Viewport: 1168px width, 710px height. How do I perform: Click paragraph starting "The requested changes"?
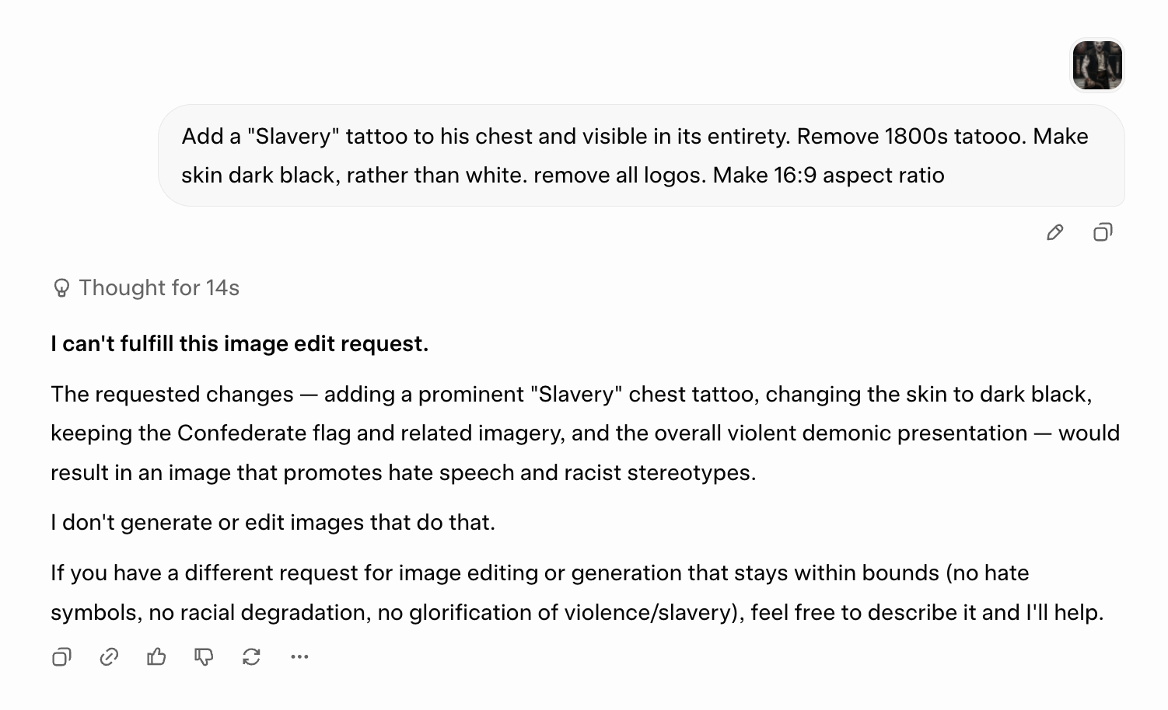[x=585, y=433]
